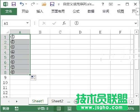Confirm entry with checkmark icon

click(54, 23)
